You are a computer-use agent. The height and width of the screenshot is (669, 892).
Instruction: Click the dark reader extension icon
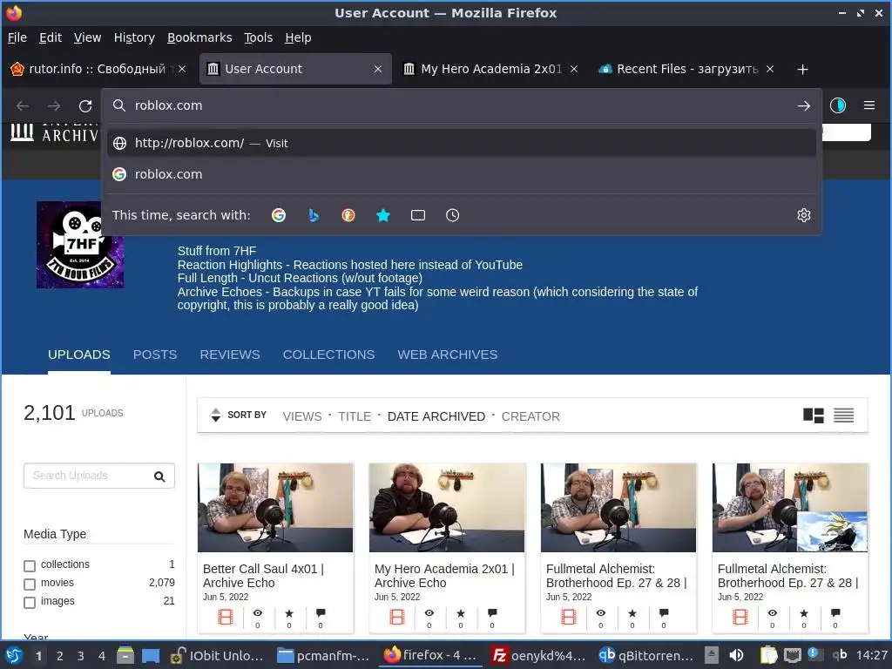coord(838,105)
